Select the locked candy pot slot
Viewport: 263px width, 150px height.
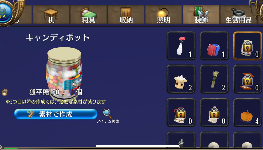pos(248,46)
